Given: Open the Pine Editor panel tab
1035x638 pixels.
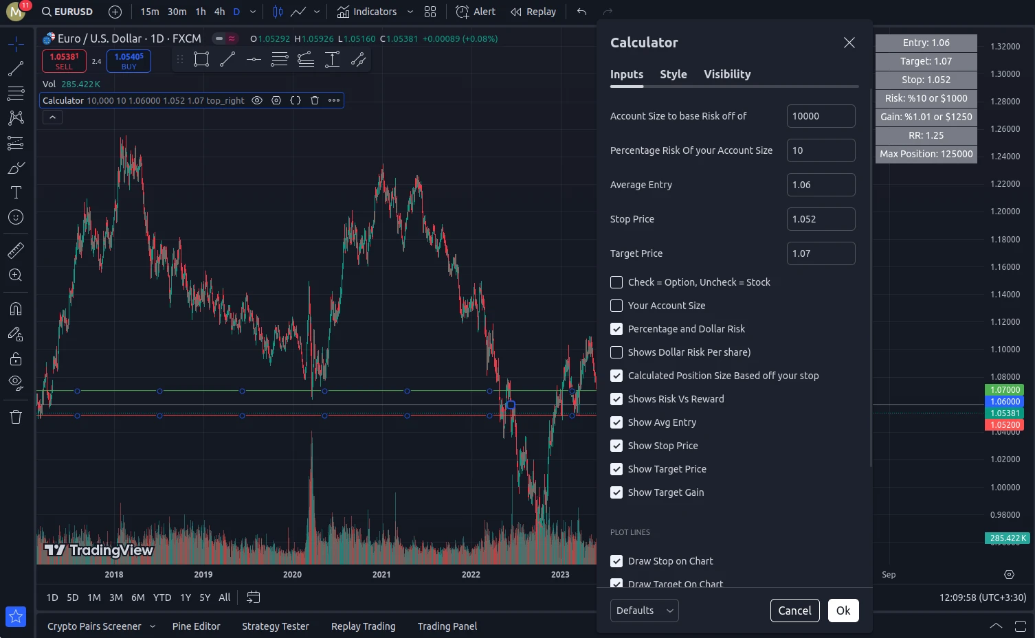Looking at the screenshot, I should (x=196, y=626).
